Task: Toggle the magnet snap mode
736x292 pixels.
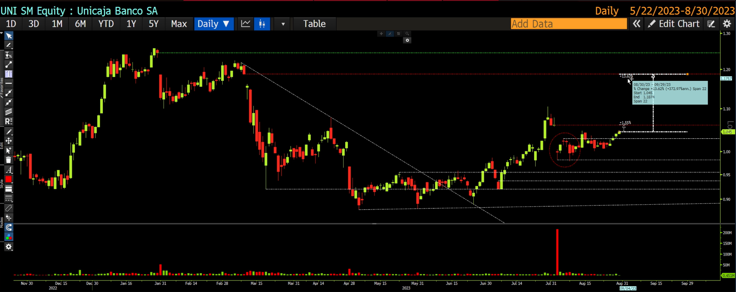Action: (x=8, y=228)
